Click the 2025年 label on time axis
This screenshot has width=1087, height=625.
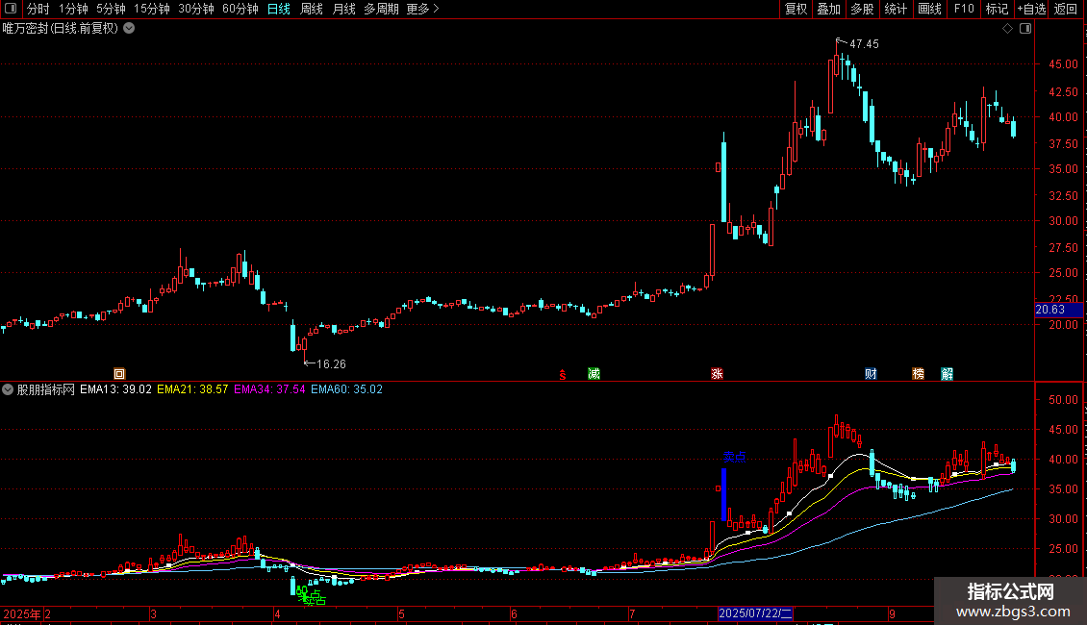(x=22, y=613)
